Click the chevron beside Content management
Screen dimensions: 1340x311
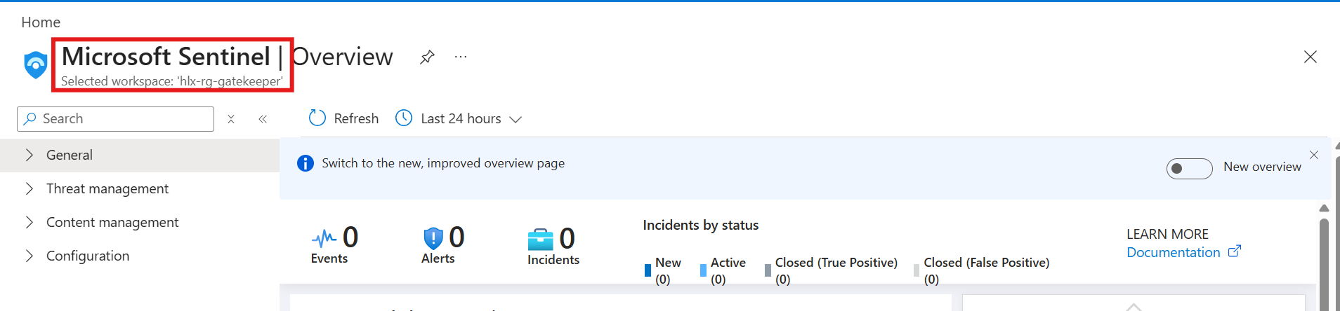pyautogui.click(x=29, y=223)
